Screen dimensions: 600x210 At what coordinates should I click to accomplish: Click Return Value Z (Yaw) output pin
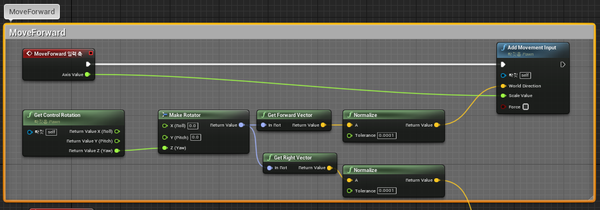(117, 151)
